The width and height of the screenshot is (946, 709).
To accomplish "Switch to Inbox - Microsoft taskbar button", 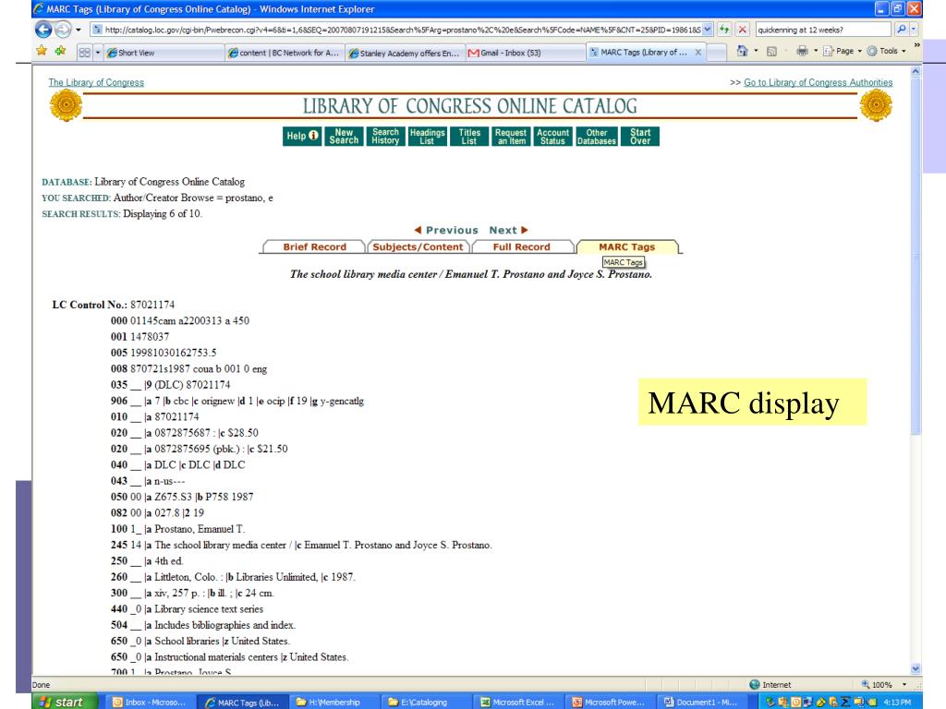I will [151, 703].
